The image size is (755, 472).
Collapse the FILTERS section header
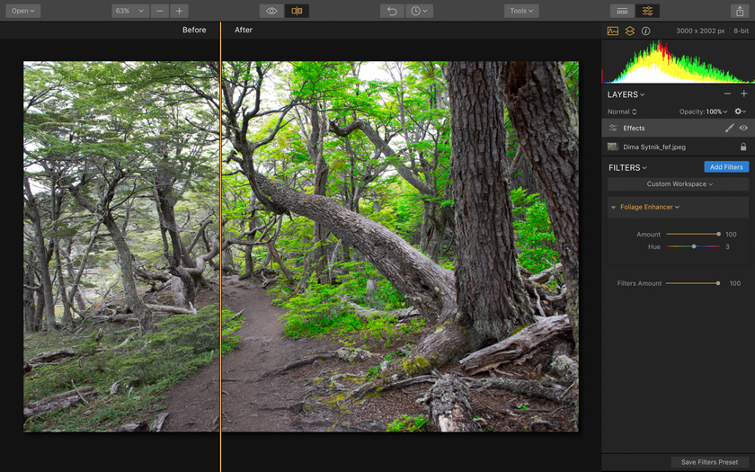[627, 167]
